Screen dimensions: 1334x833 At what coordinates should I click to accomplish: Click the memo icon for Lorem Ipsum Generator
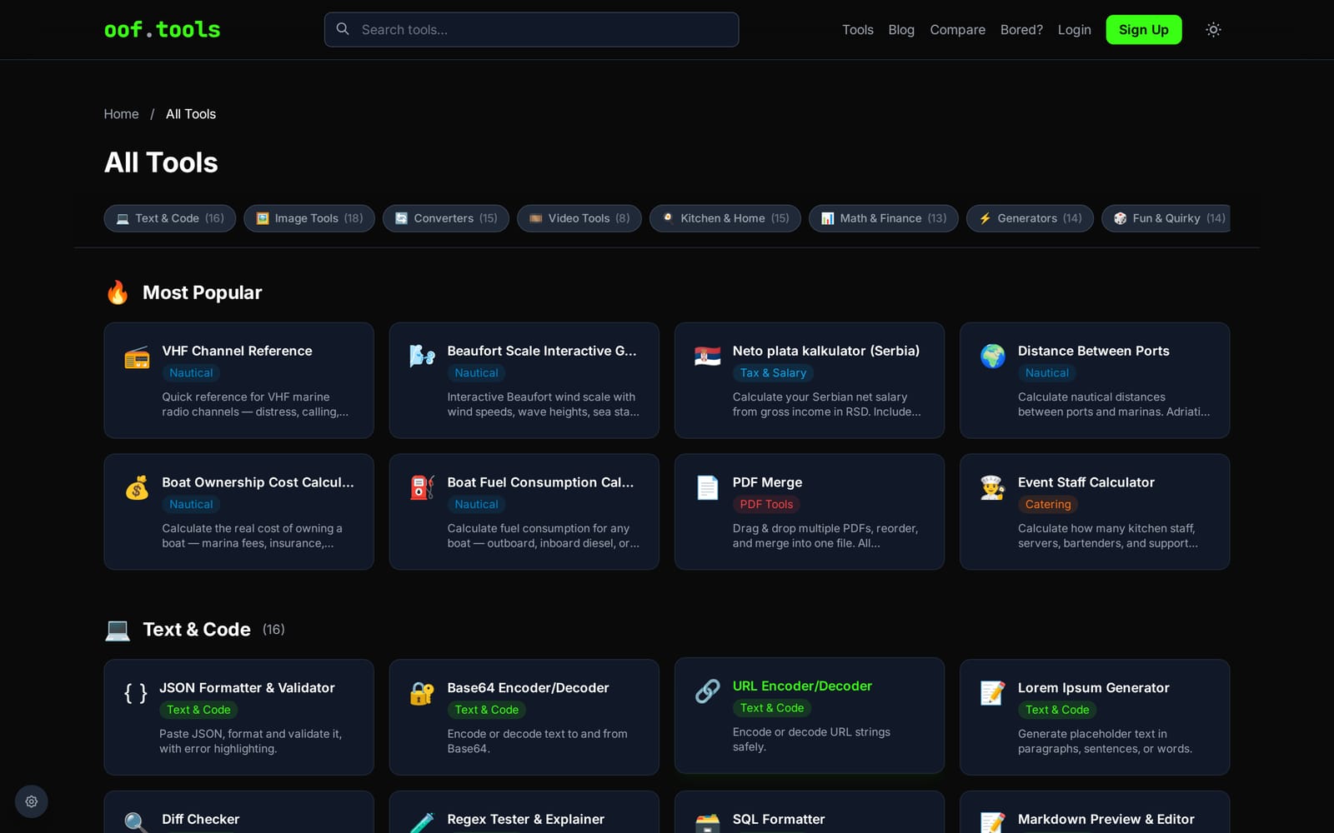coord(992,694)
